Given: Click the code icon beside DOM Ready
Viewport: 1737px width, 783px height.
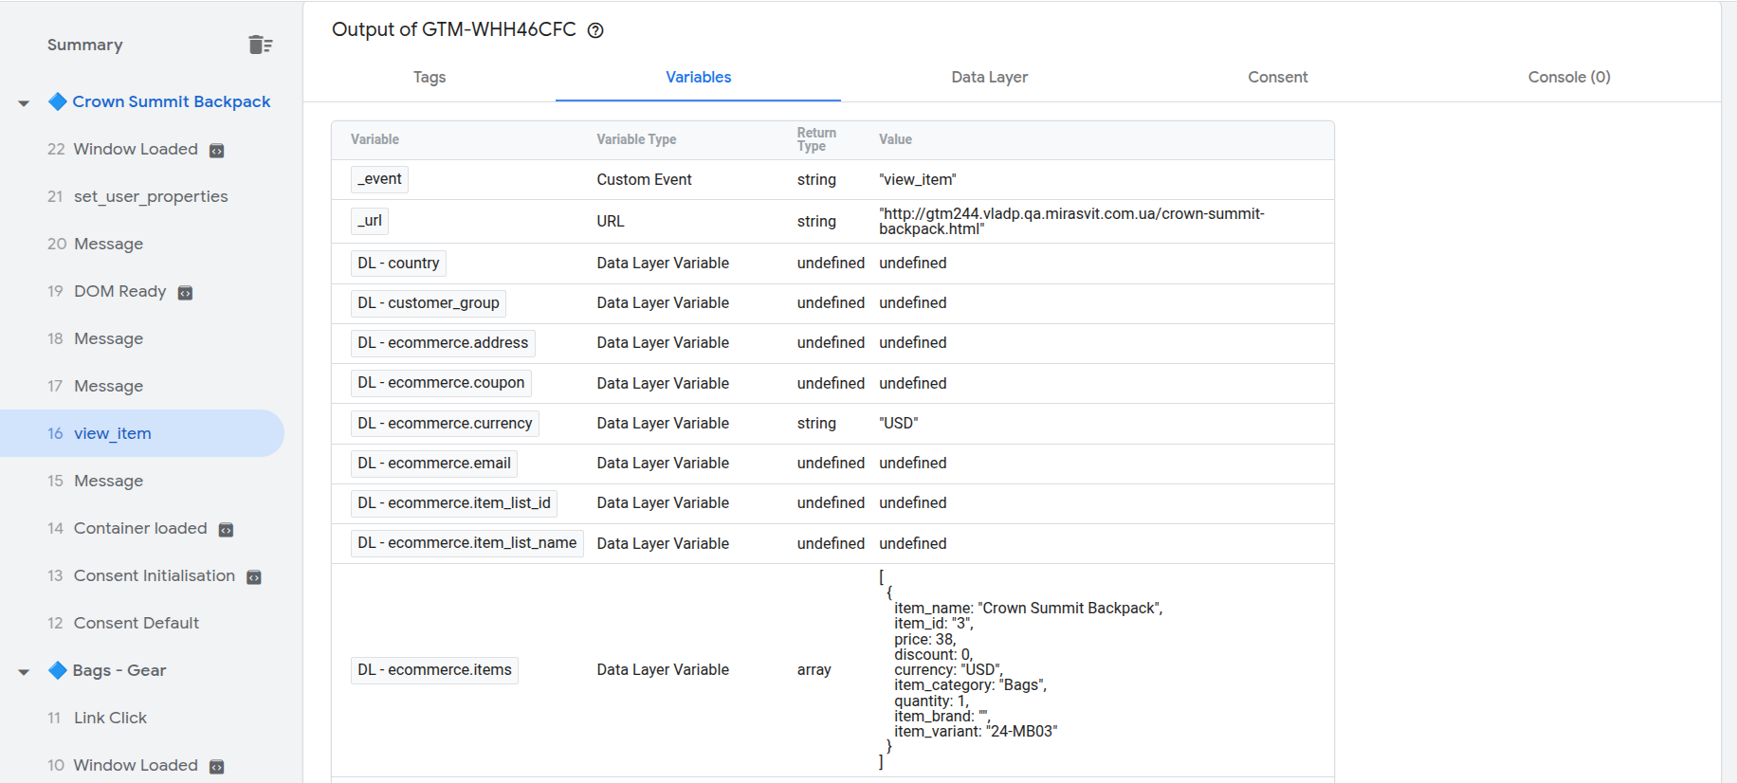Looking at the screenshot, I should pyautogui.click(x=186, y=293).
